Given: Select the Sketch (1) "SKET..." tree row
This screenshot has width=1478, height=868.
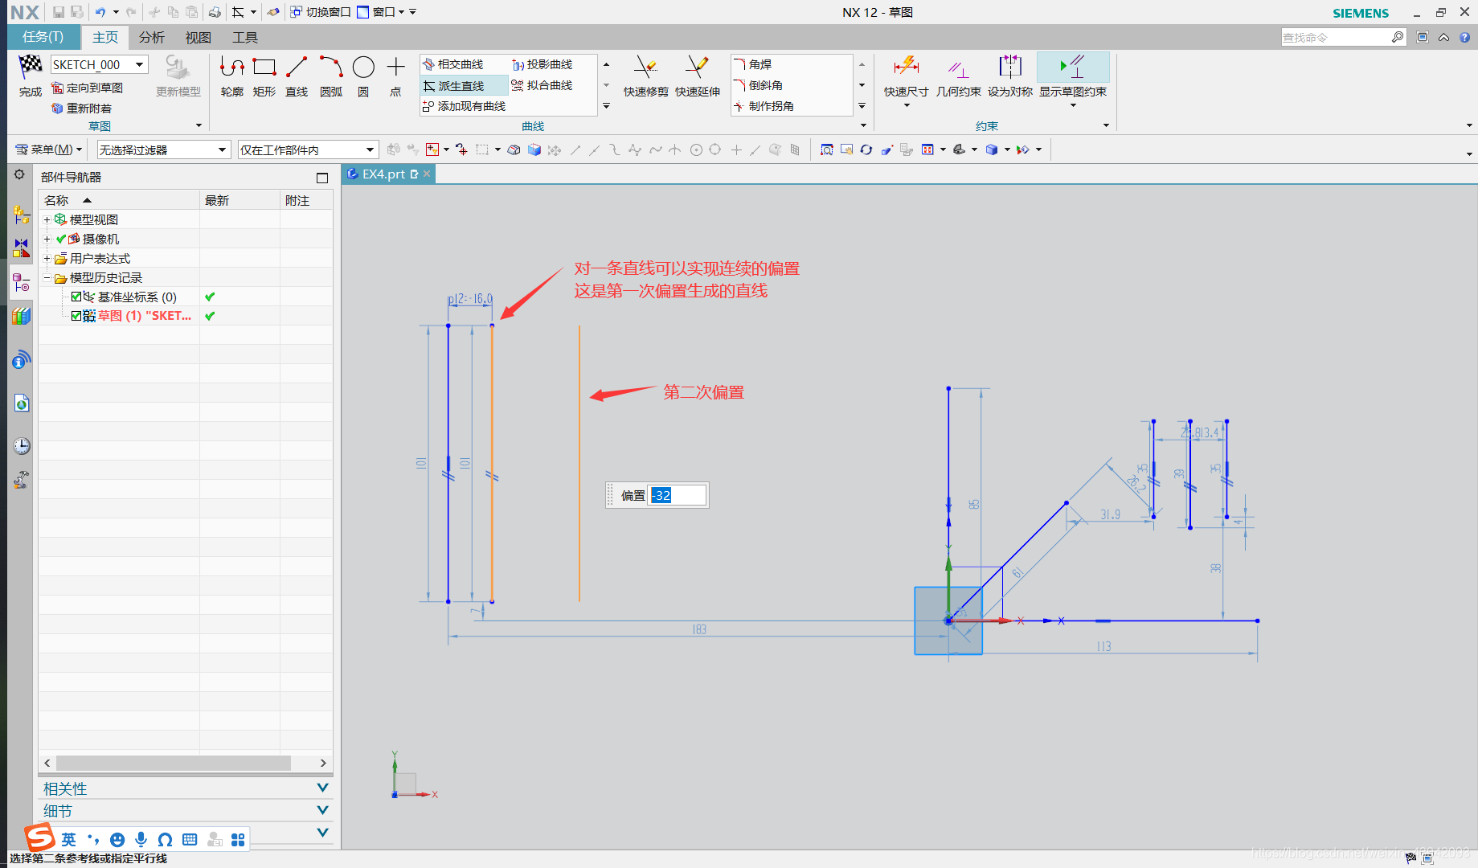Looking at the screenshot, I should [186, 316].
